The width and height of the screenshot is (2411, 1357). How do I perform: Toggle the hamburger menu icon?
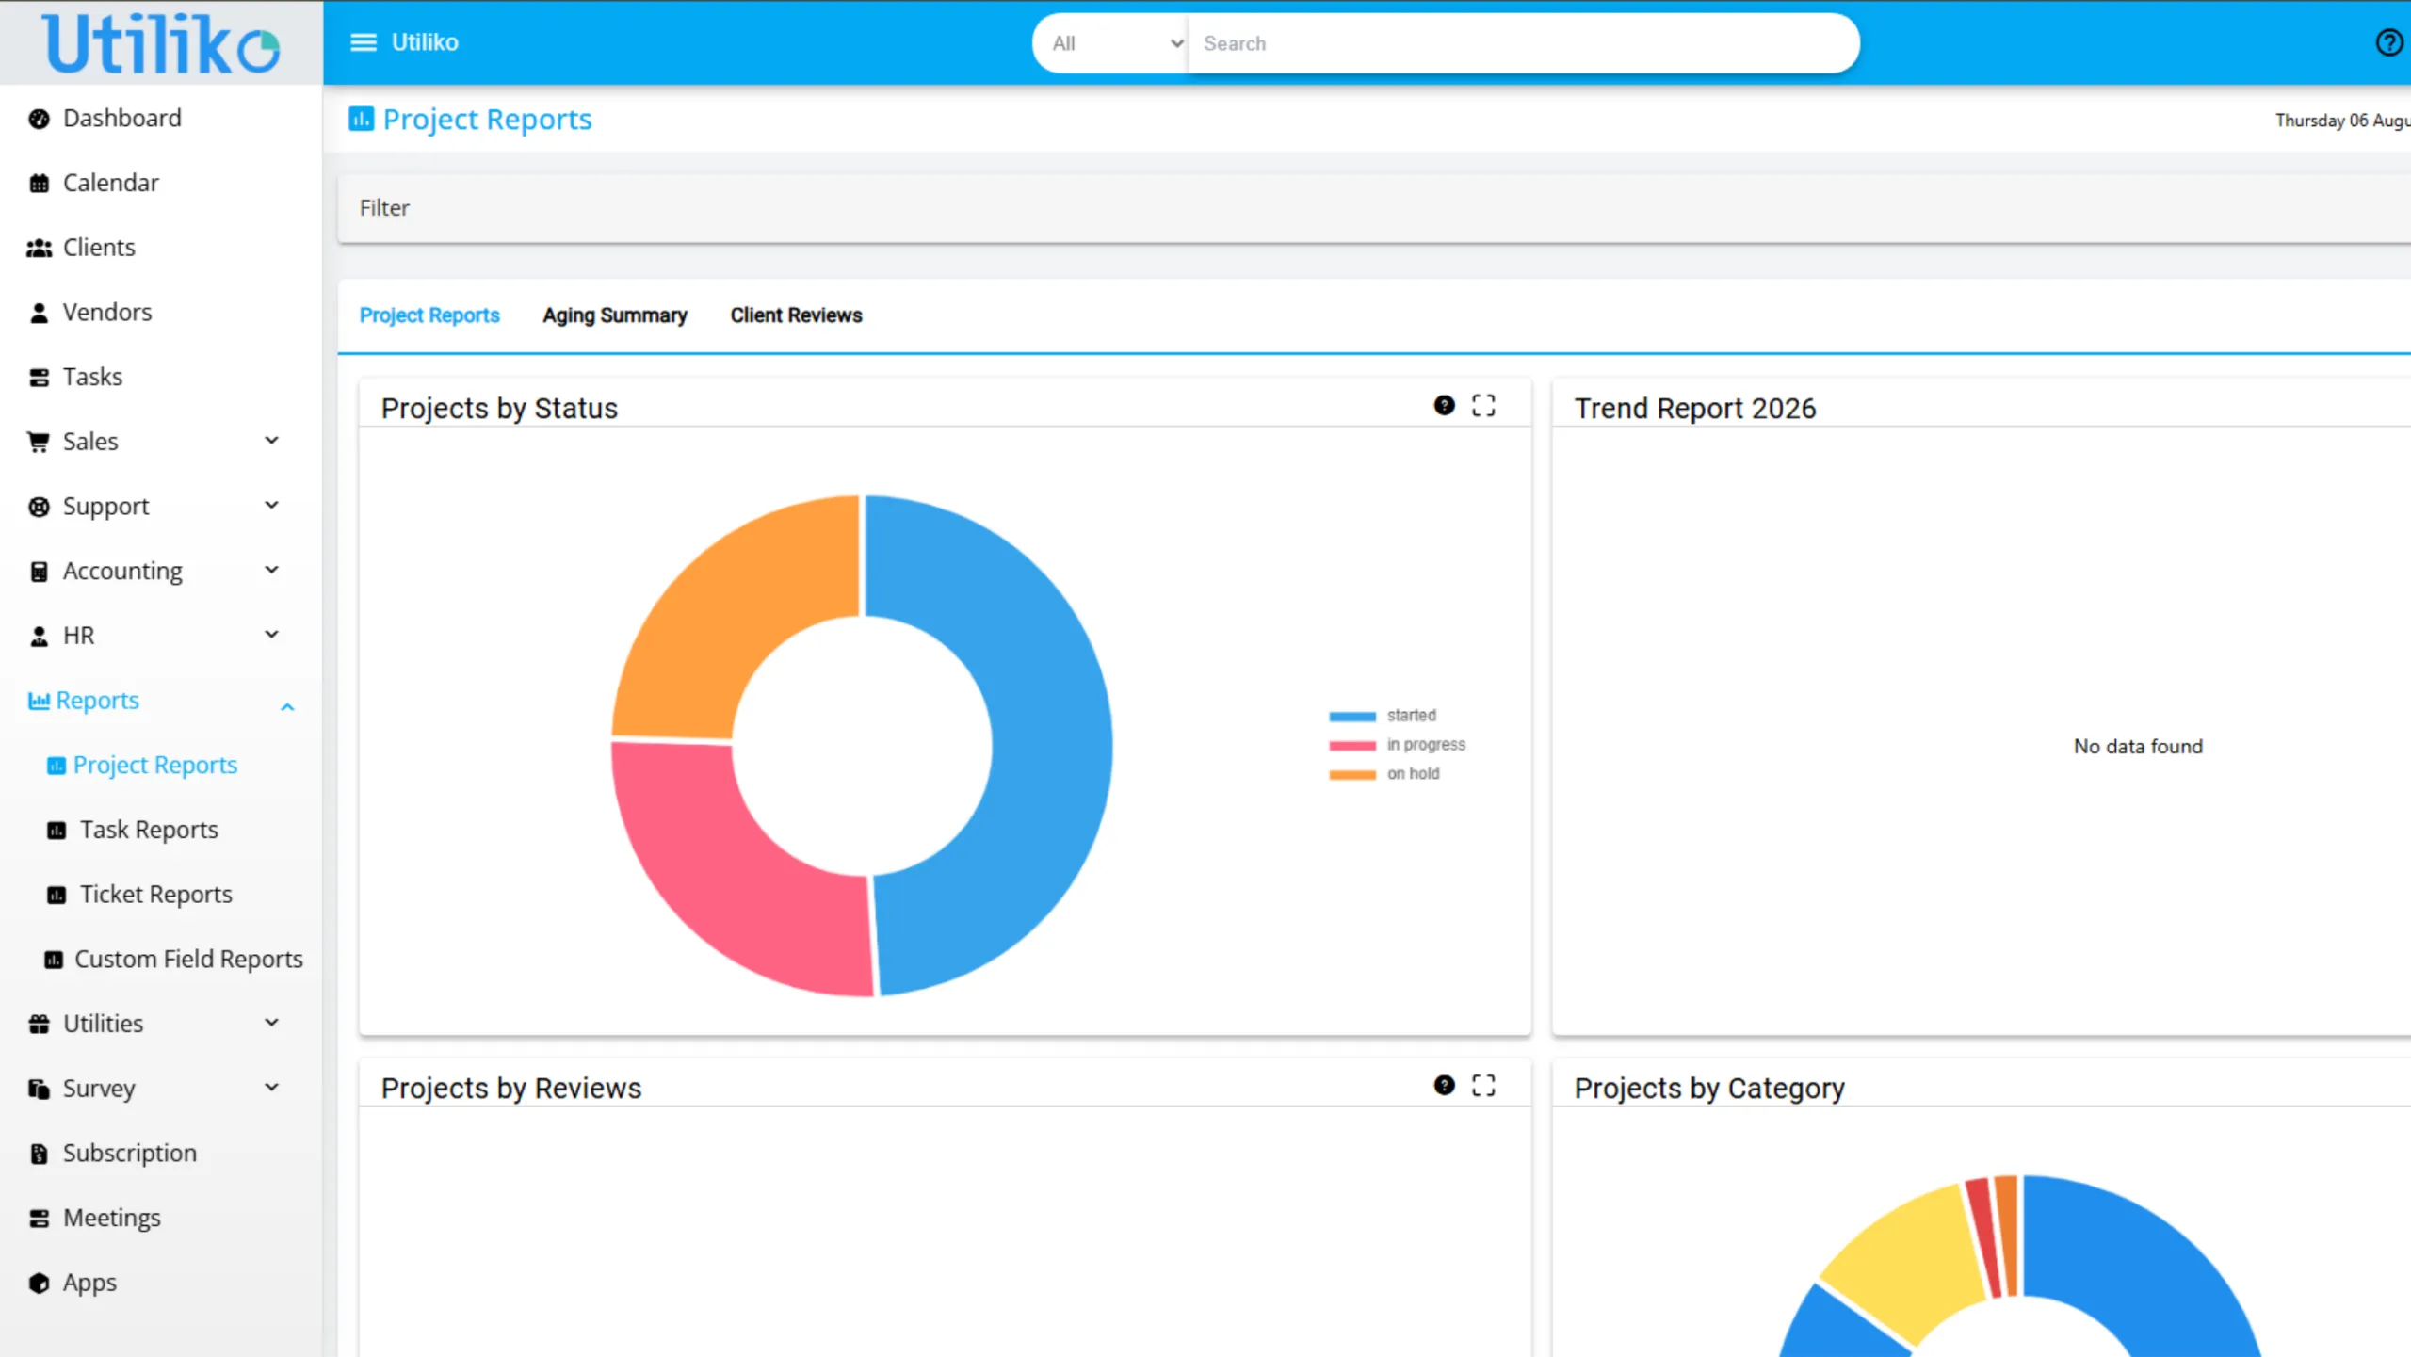pos(363,42)
